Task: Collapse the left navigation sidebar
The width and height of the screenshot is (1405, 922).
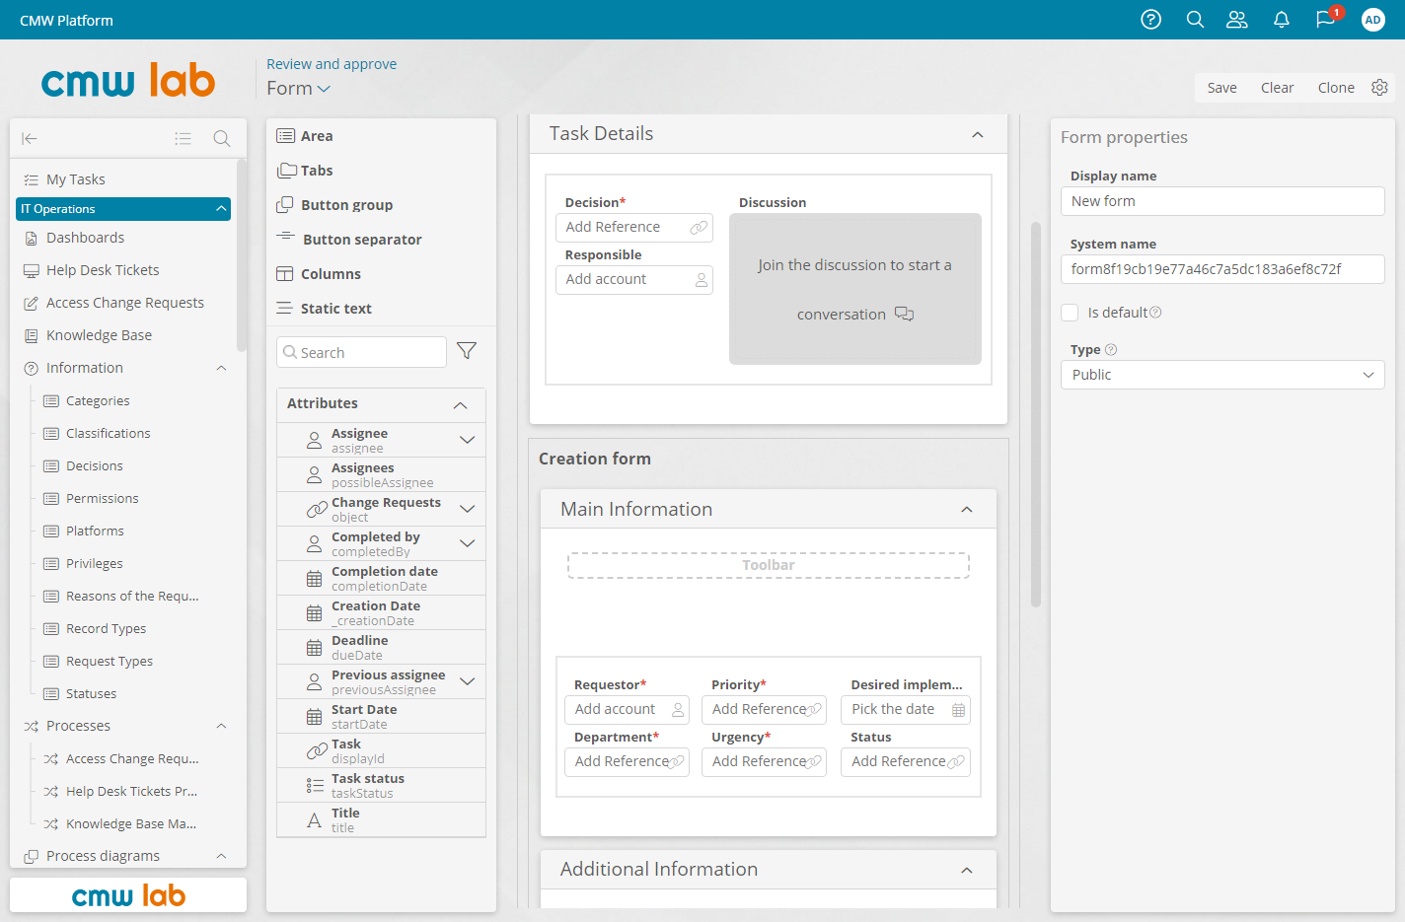Action: click(x=30, y=138)
